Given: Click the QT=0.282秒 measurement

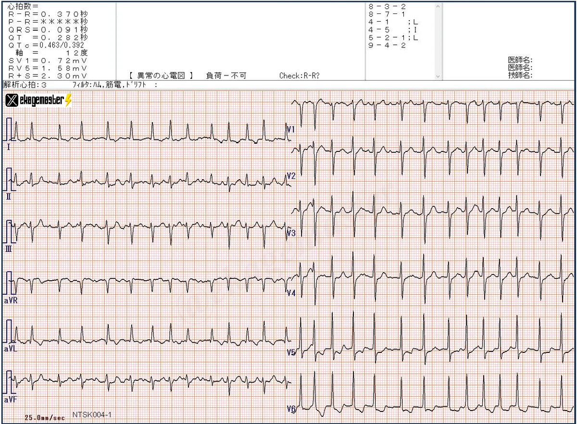Looking at the screenshot, I should click(48, 37).
